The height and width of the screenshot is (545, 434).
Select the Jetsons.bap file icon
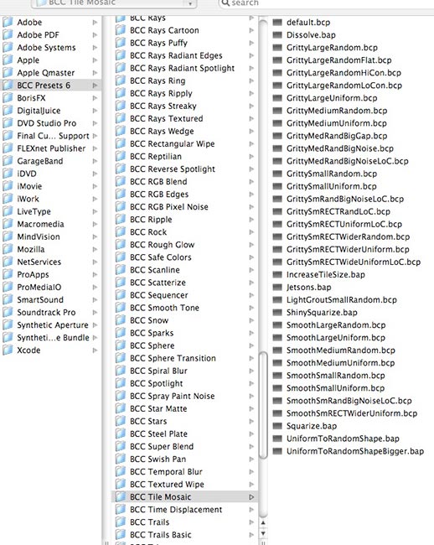(277, 287)
